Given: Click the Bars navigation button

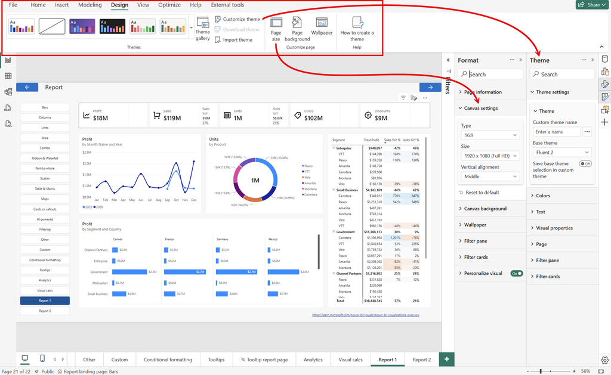Looking at the screenshot, I should [45, 107].
